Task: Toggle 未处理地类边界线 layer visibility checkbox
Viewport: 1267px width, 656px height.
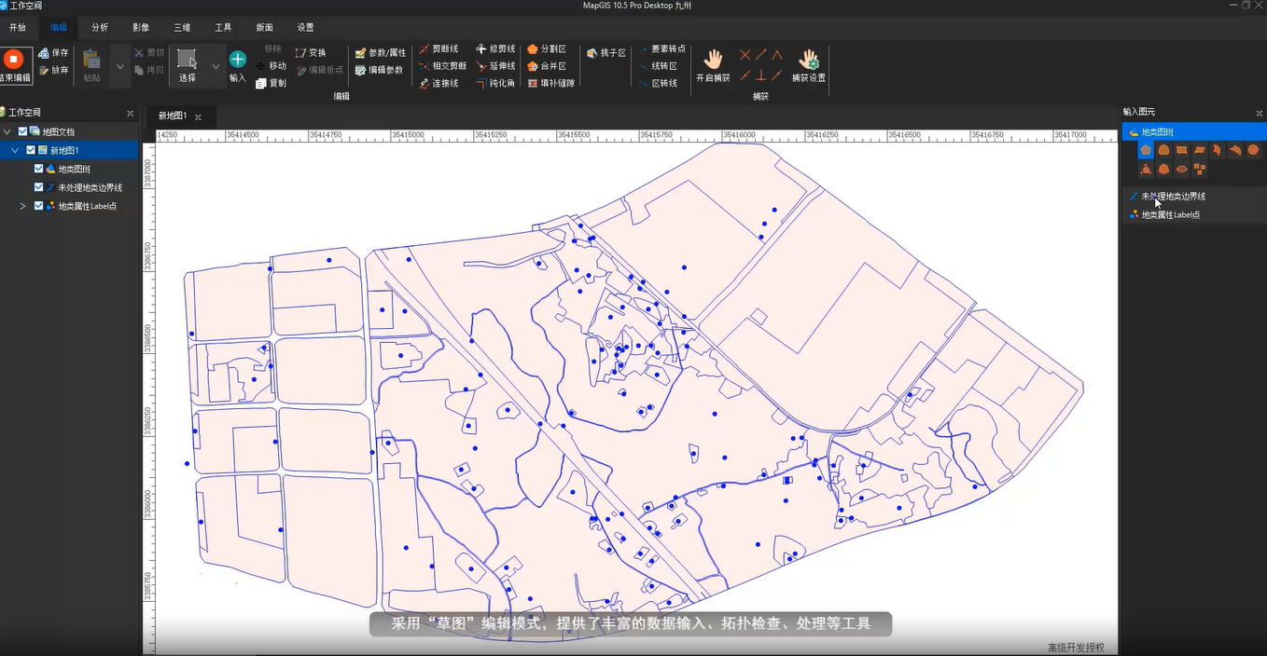Action: click(38, 187)
